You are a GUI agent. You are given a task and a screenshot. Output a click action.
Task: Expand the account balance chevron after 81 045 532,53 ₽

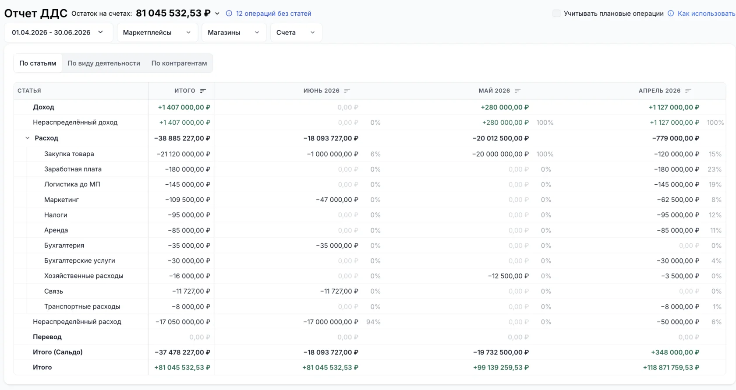217,14
